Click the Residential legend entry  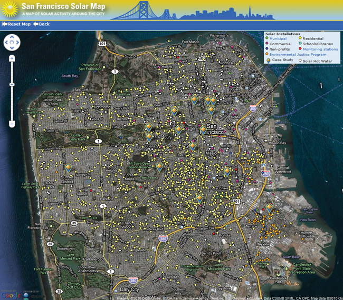(x=313, y=38)
